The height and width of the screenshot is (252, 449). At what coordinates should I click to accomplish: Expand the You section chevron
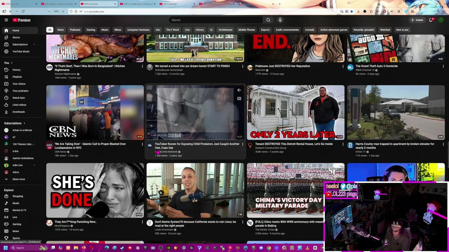click(x=12, y=63)
